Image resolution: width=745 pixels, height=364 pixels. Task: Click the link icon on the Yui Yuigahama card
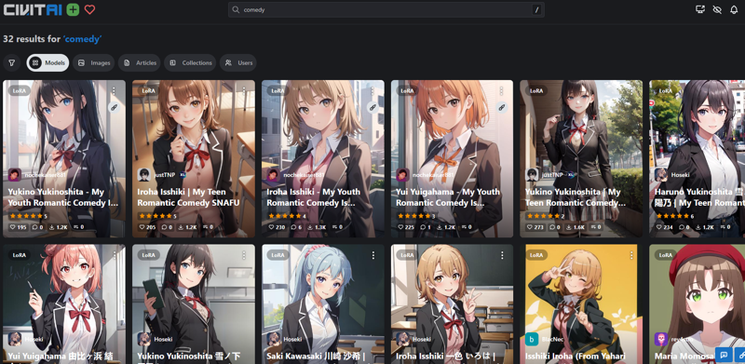coord(502,107)
